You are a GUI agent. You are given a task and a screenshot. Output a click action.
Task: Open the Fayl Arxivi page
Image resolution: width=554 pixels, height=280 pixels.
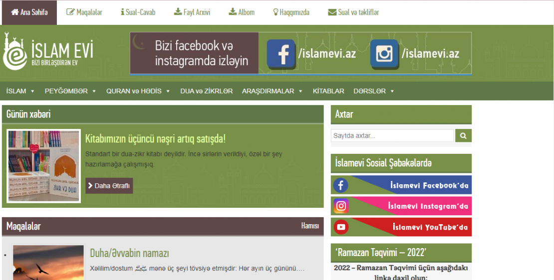coord(192,12)
